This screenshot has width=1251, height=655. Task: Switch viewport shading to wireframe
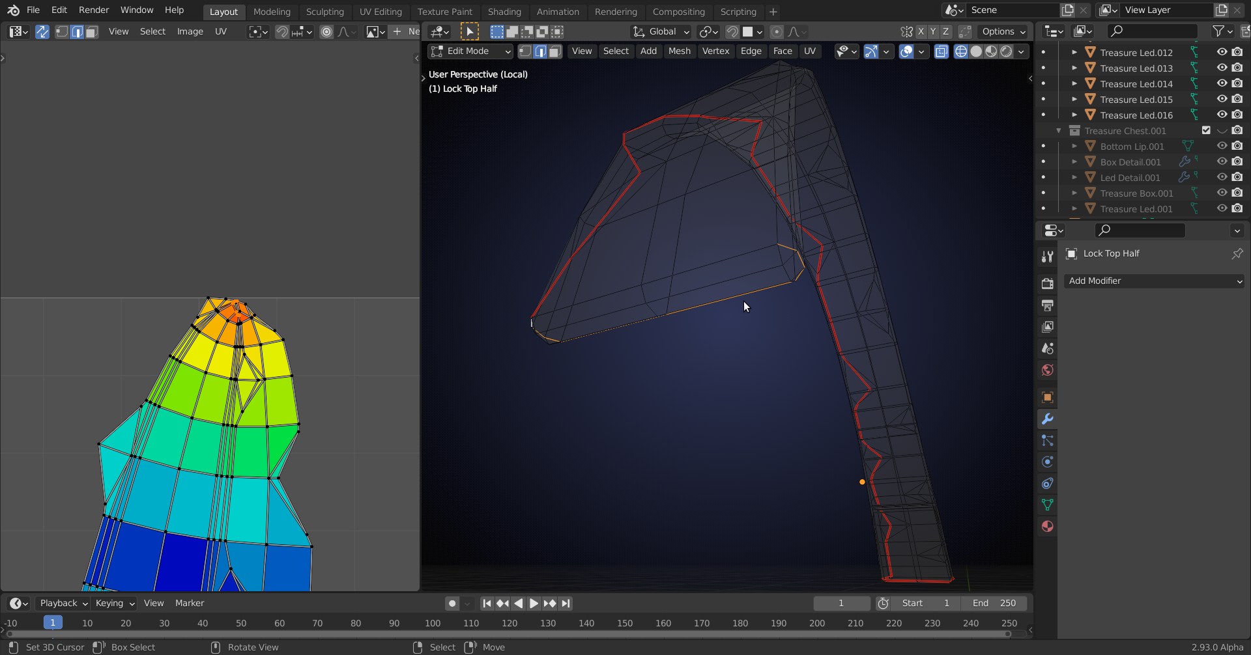pyautogui.click(x=960, y=51)
